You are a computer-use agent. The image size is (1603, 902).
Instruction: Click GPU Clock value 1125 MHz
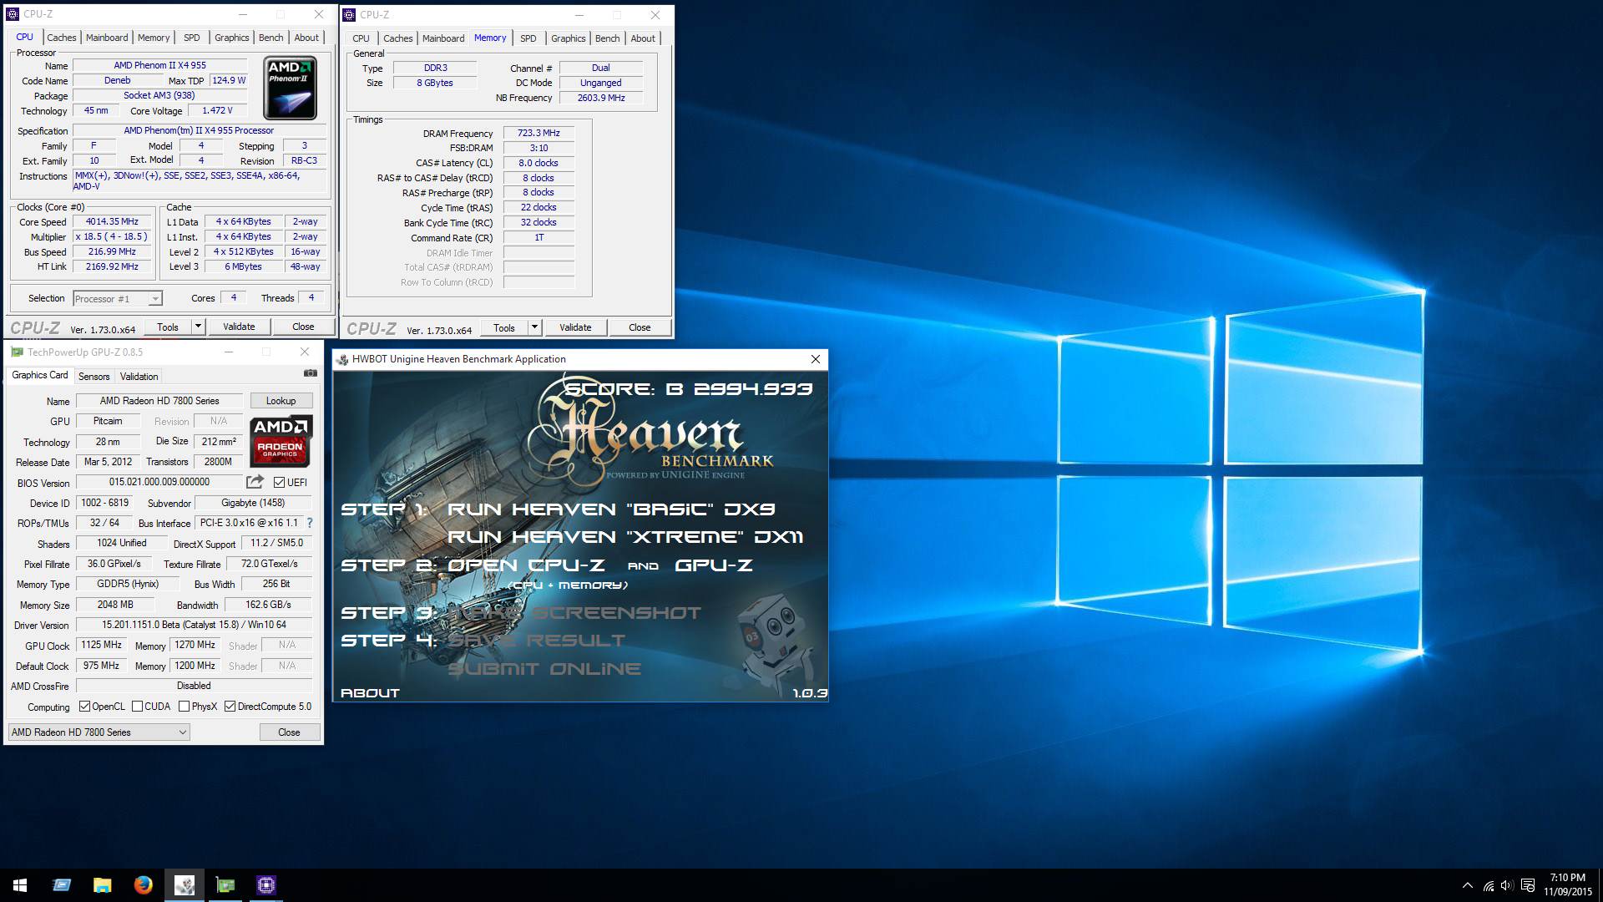pos(102,645)
